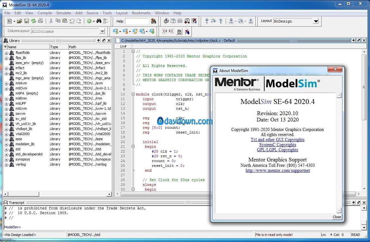Click the Collapse All tree icon

click(106, 21)
